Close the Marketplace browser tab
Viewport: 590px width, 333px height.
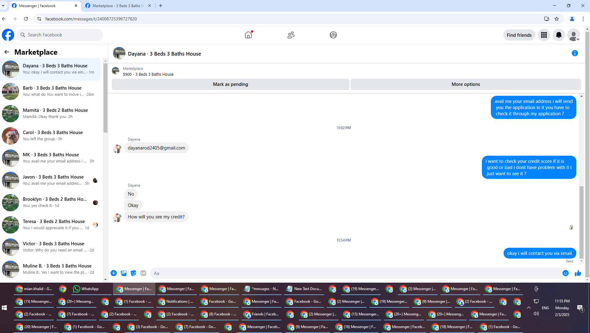coord(150,6)
